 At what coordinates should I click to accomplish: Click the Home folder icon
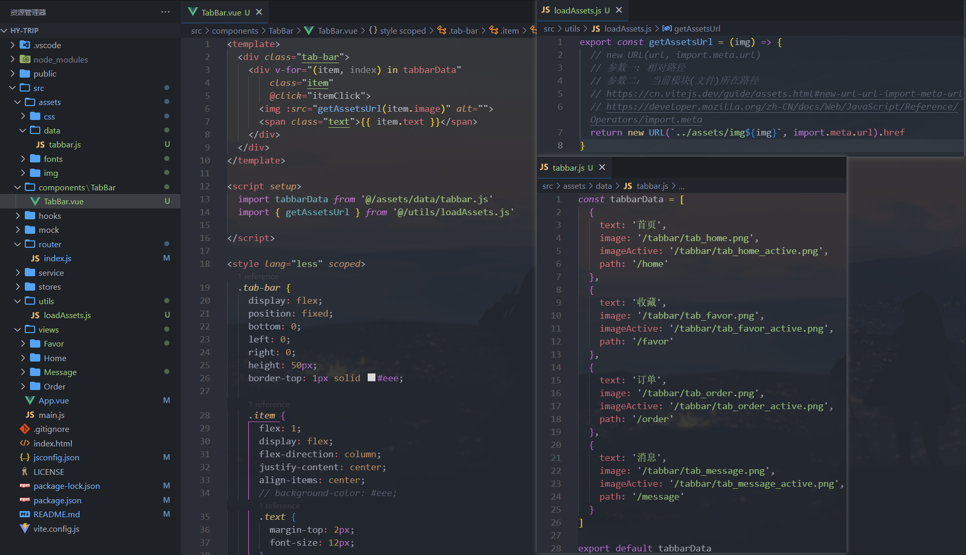point(35,358)
